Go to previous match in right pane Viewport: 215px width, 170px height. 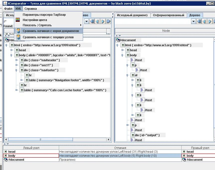(204, 21)
